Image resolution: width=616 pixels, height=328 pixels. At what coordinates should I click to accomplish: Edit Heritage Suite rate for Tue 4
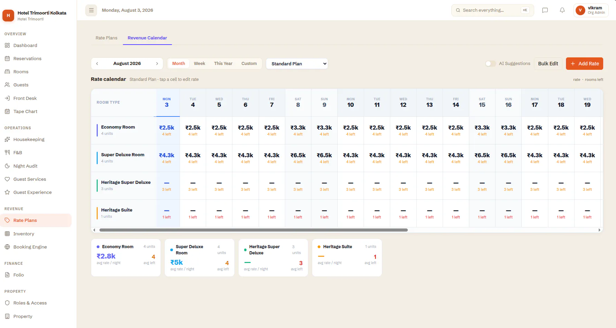[x=193, y=213]
